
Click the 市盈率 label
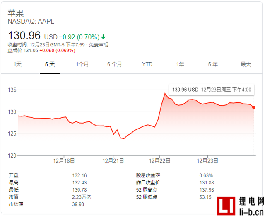click(16, 204)
